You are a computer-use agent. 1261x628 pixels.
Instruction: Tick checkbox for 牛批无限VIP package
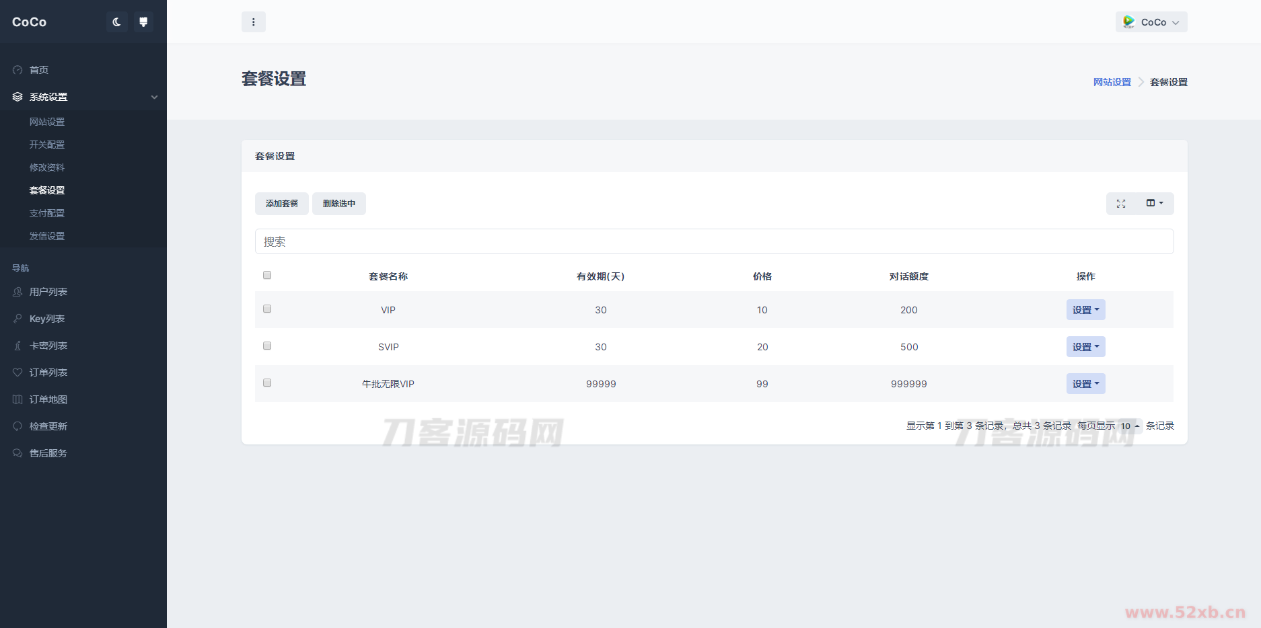267,383
